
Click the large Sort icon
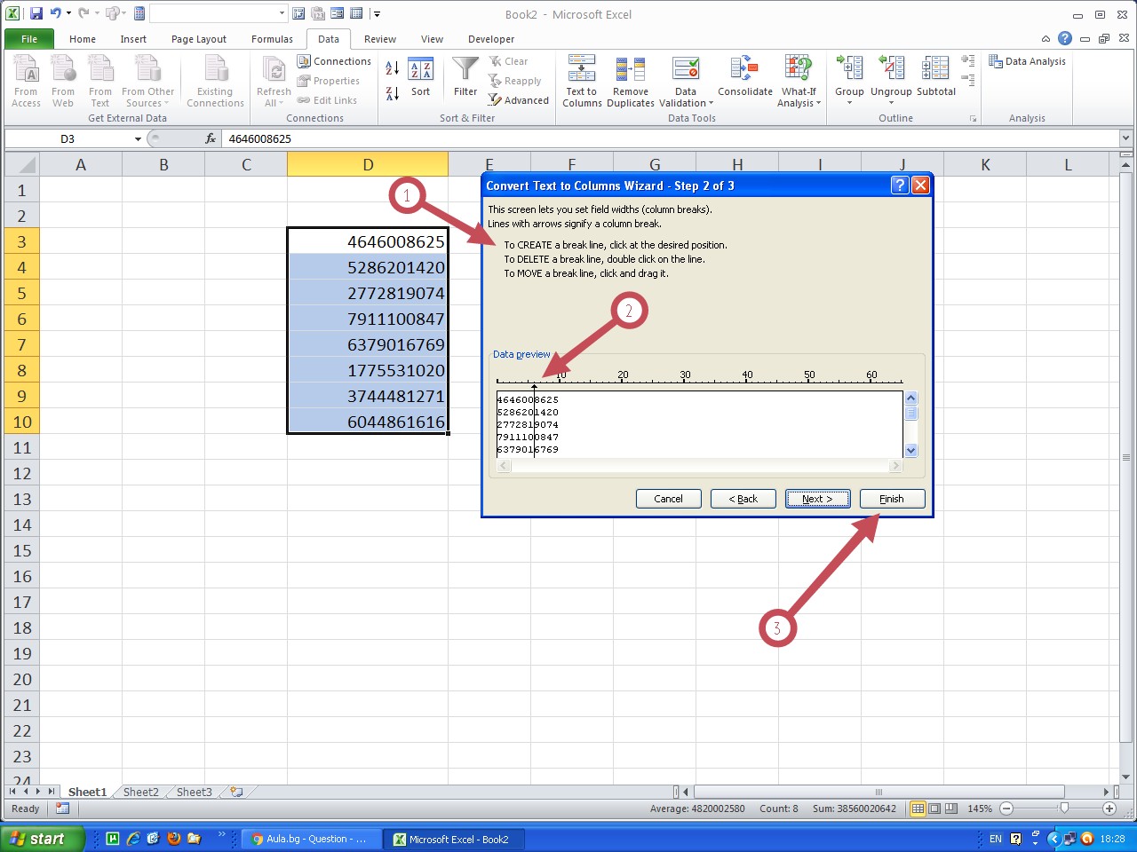tap(420, 76)
